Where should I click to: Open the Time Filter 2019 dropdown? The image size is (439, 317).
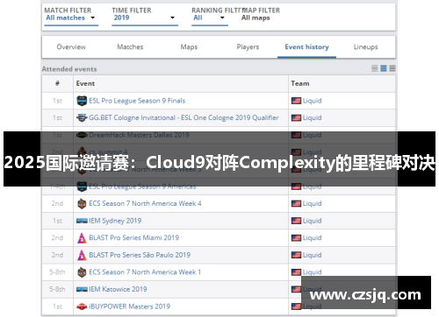tap(145, 18)
